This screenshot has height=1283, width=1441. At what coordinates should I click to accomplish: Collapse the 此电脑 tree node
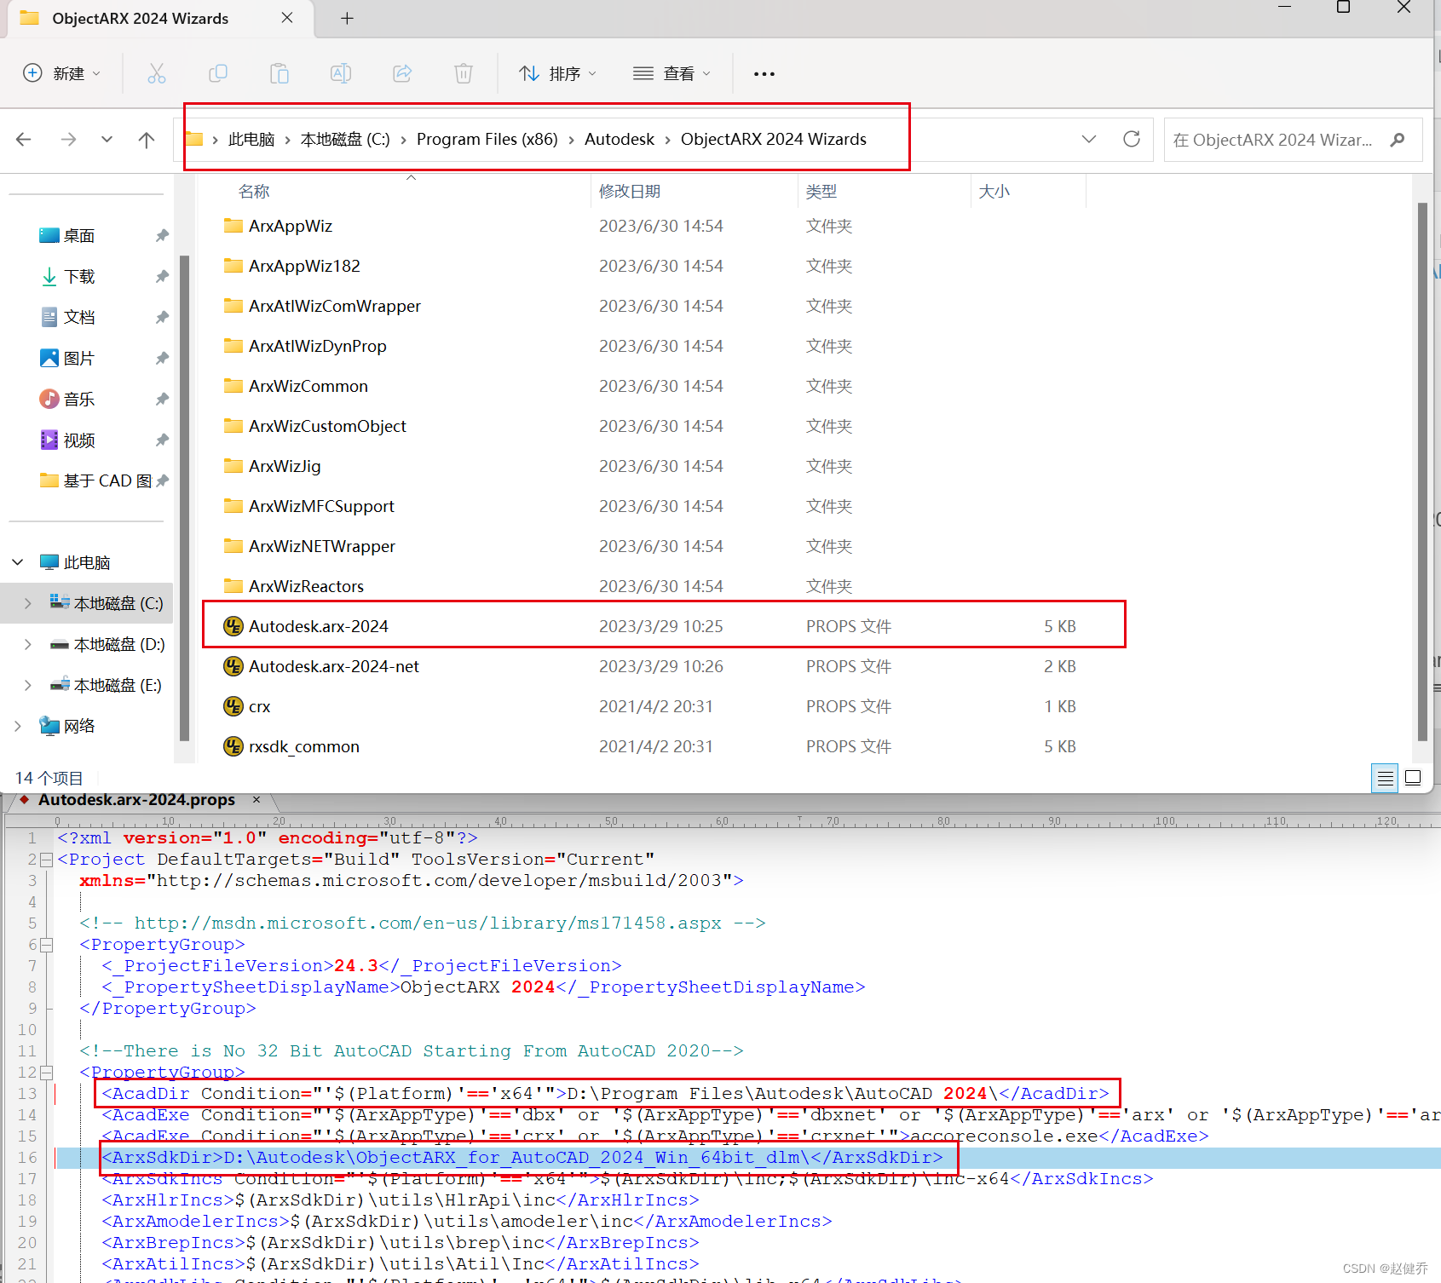click(17, 562)
